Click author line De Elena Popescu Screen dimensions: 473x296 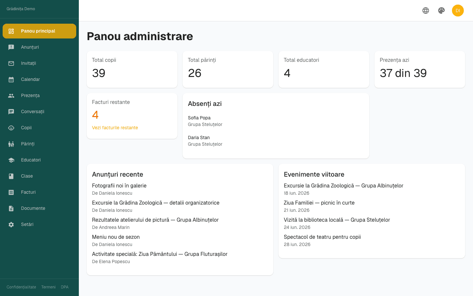pos(111,261)
